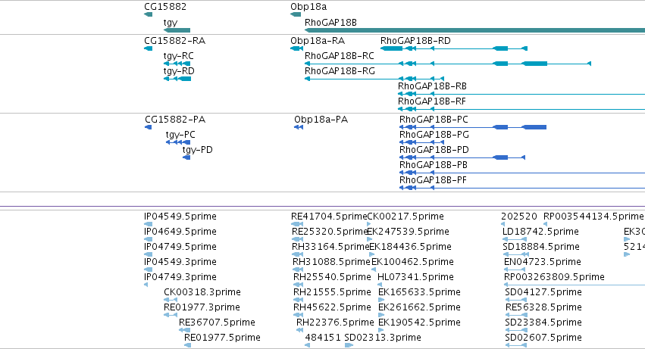Select the CG15882 gene label
The width and height of the screenshot is (645, 349).
[x=165, y=7]
